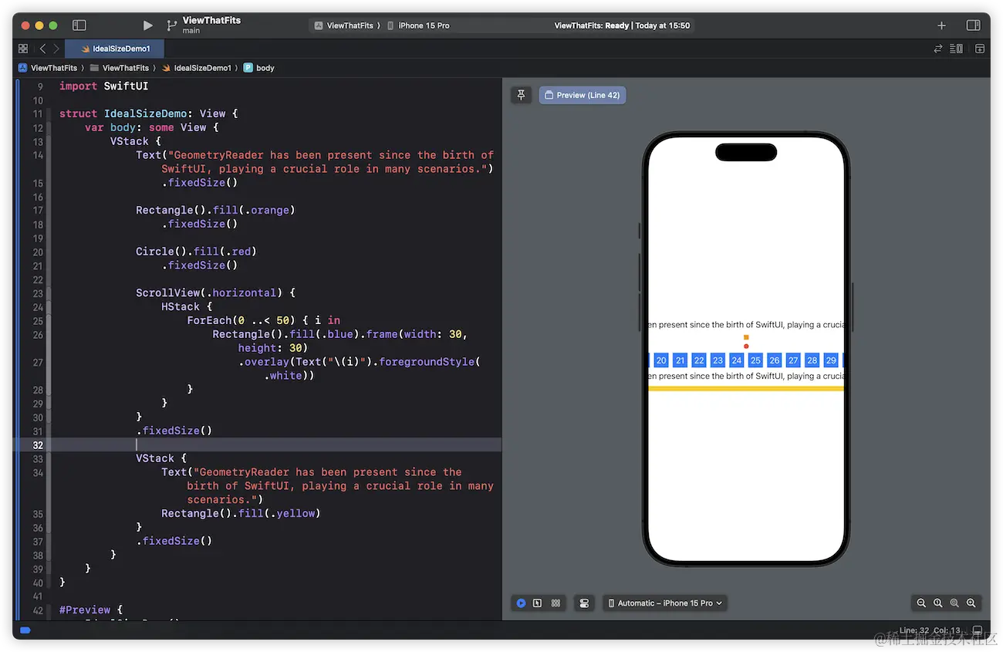The width and height of the screenshot is (1003, 652).
Task: Choose Automatic – iPhone 15 Pro device menu
Action: [x=665, y=603]
